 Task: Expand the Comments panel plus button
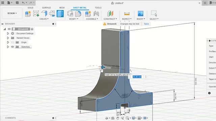[x=53, y=118]
